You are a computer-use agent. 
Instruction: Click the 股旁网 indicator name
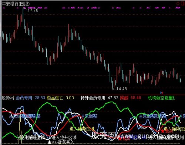pos(8,98)
